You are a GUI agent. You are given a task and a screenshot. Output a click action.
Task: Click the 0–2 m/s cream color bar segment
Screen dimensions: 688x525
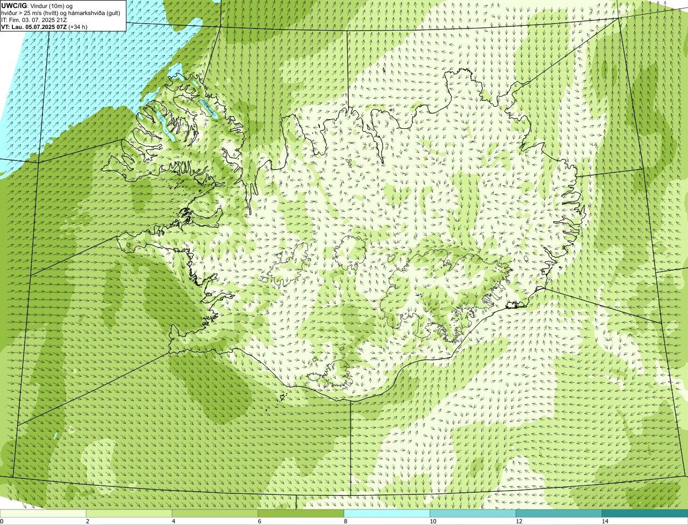pos(43,513)
